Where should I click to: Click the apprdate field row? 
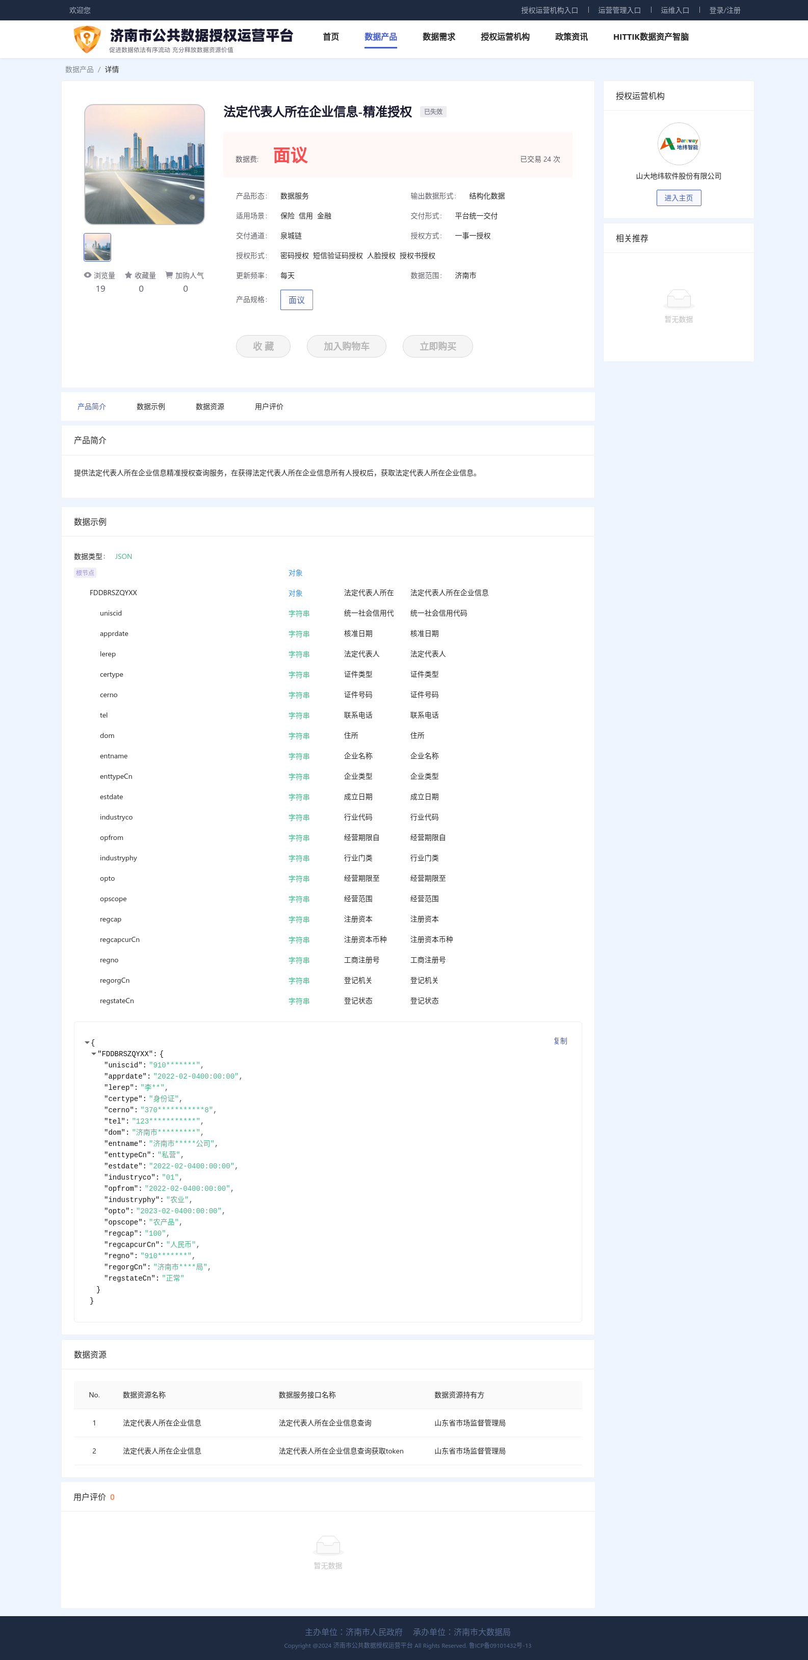[328, 633]
